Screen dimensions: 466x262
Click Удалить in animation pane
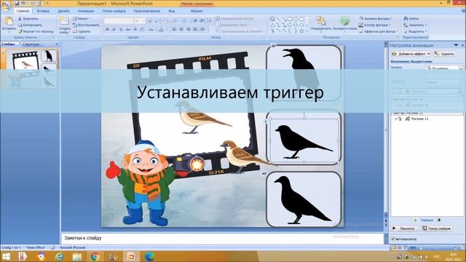click(x=445, y=54)
